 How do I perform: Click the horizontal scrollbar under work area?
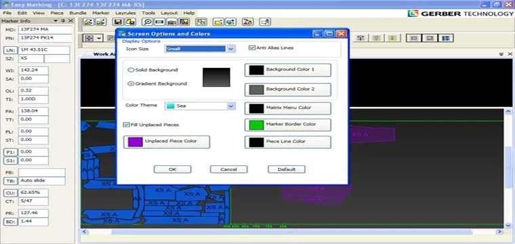click(x=291, y=232)
